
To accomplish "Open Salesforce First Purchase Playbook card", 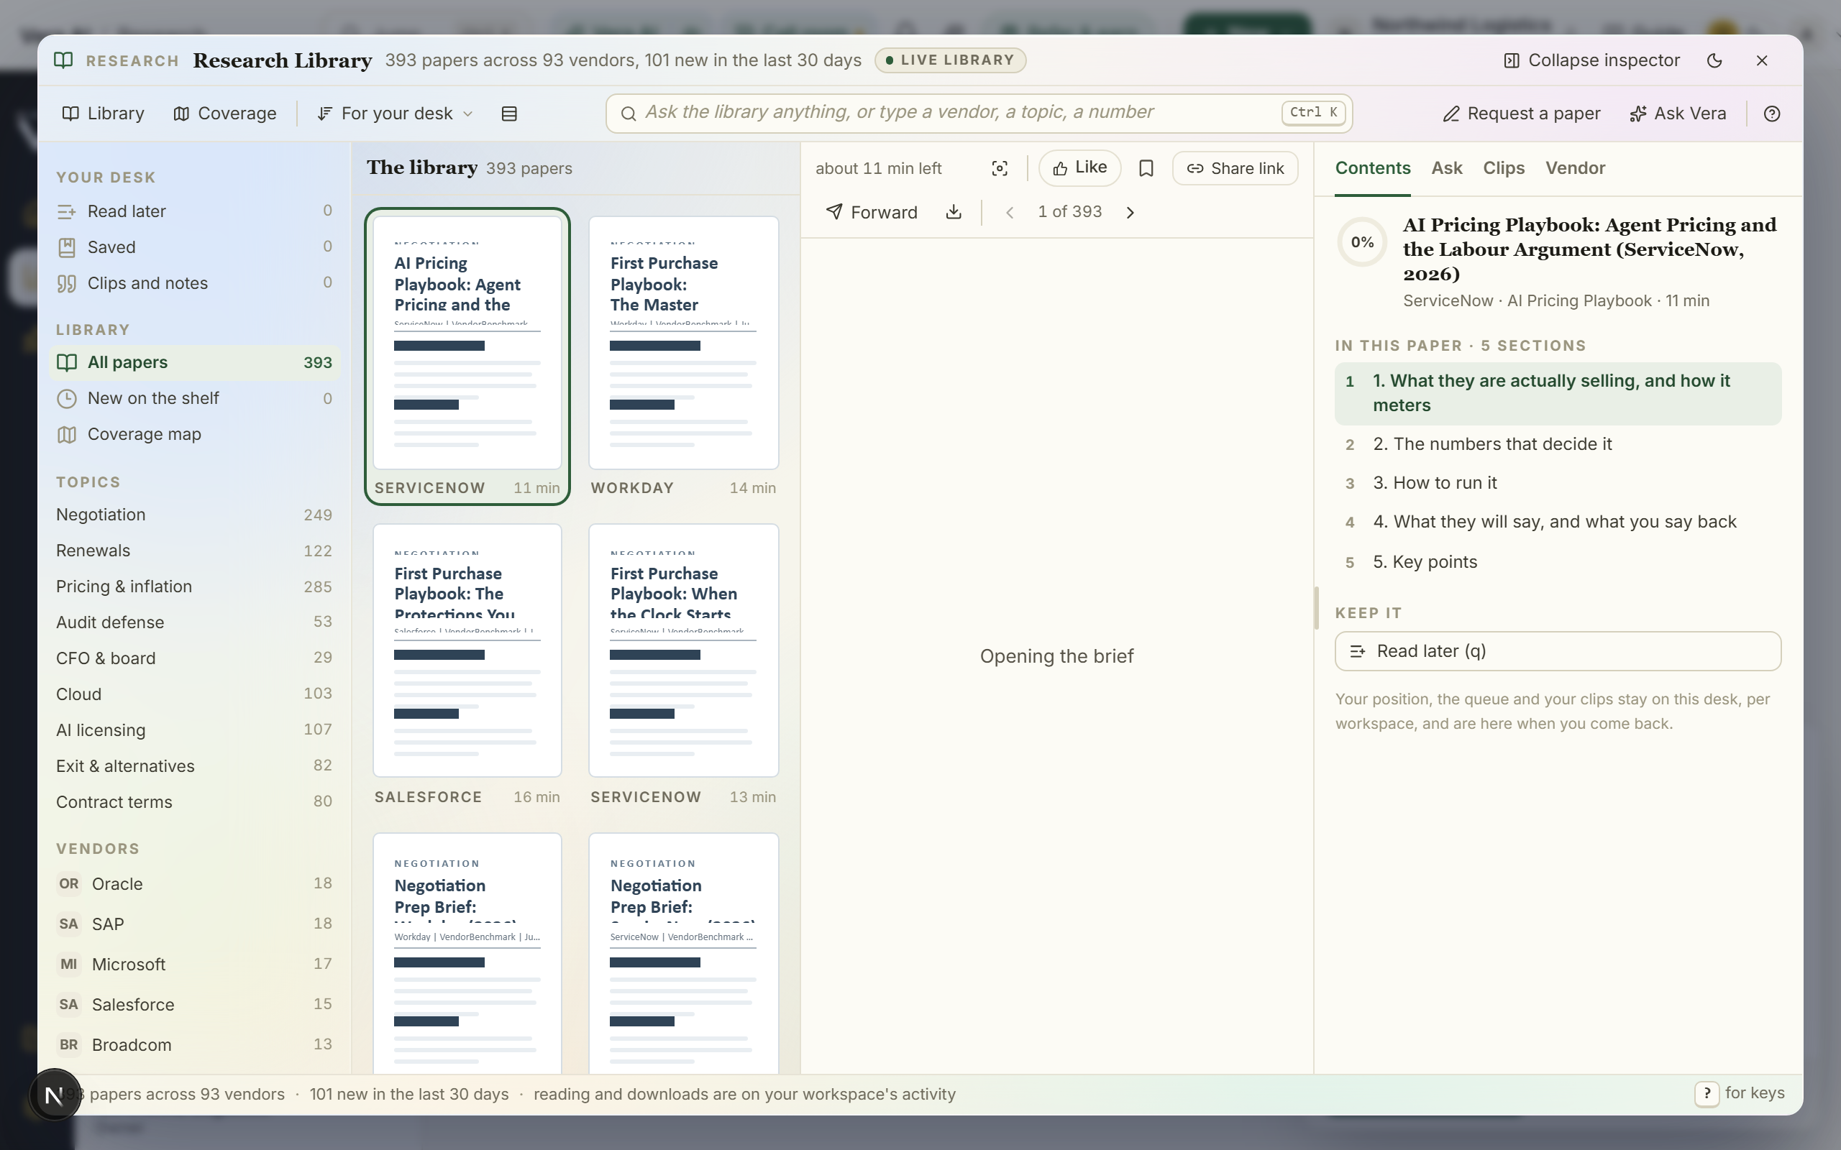I will [x=467, y=666].
